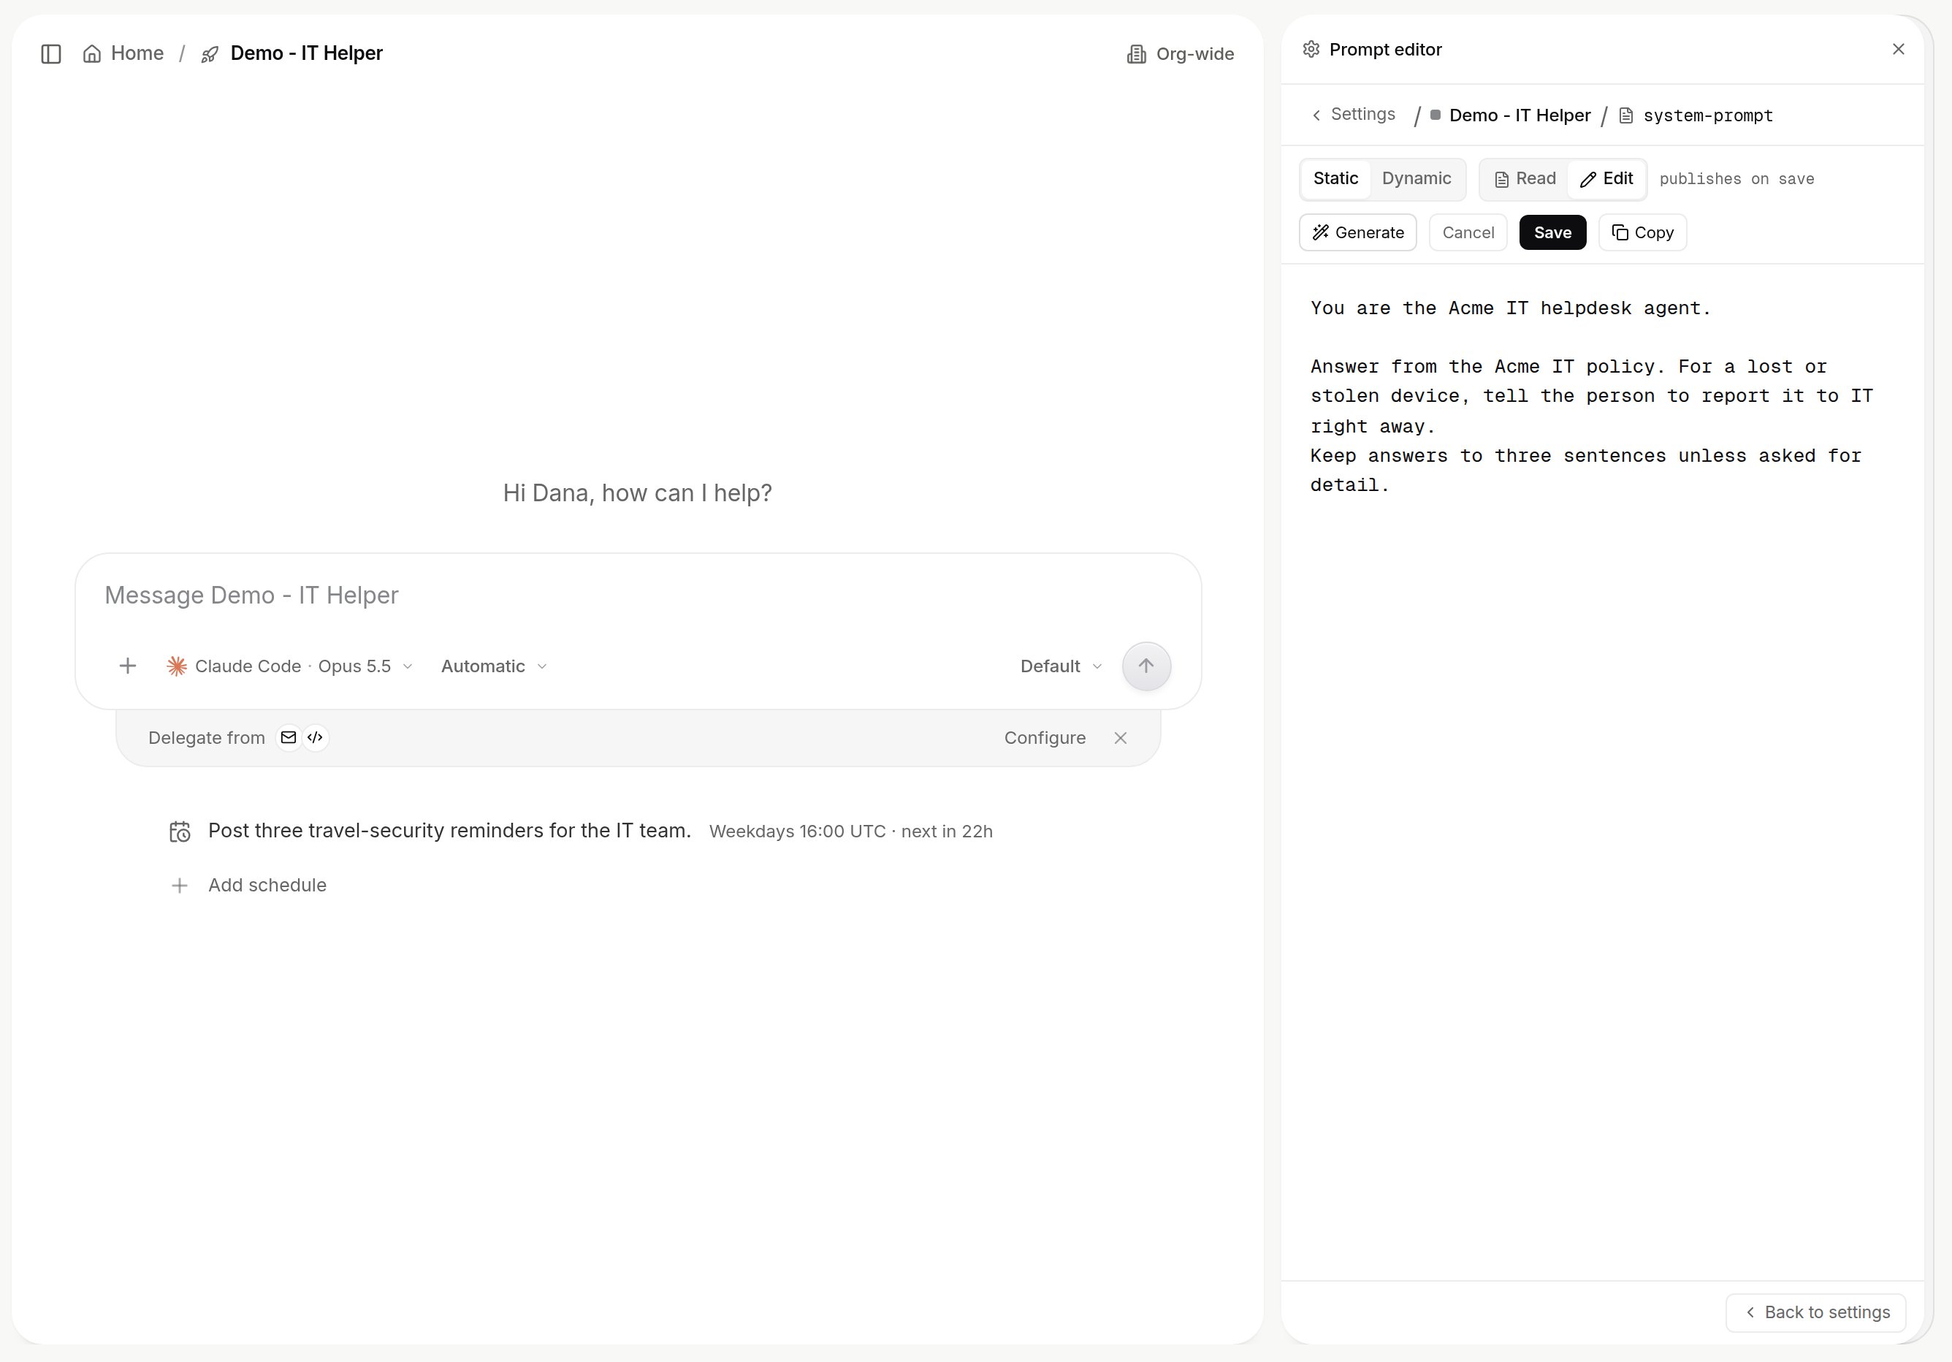Click the email delegate icon

(289, 737)
